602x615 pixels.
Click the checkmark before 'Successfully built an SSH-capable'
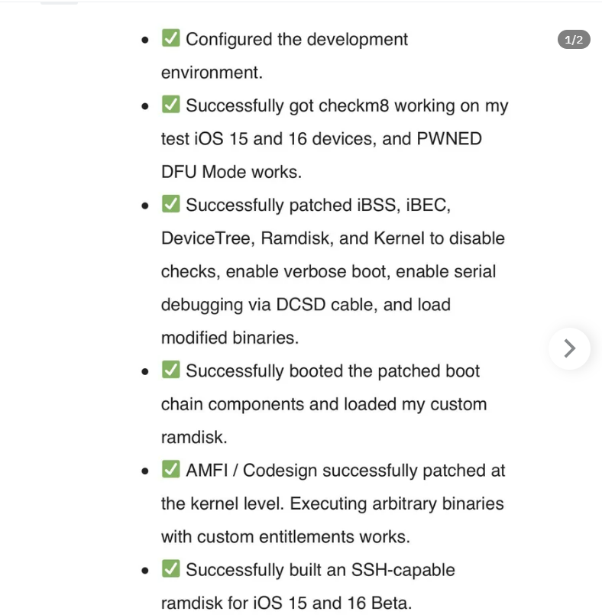170,568
